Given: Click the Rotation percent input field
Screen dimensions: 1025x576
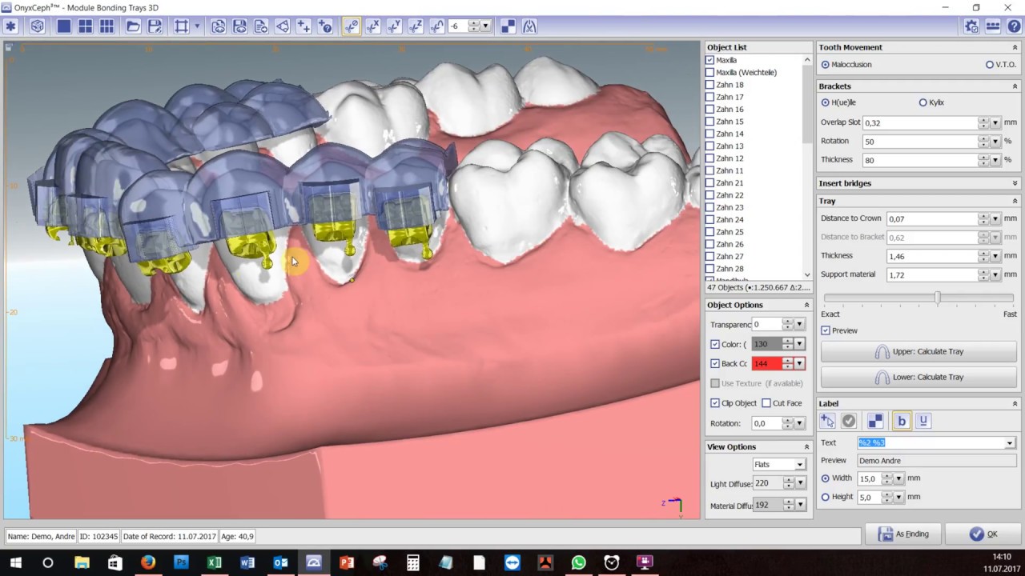Looking at the screenshot, I should click(920, 142).
